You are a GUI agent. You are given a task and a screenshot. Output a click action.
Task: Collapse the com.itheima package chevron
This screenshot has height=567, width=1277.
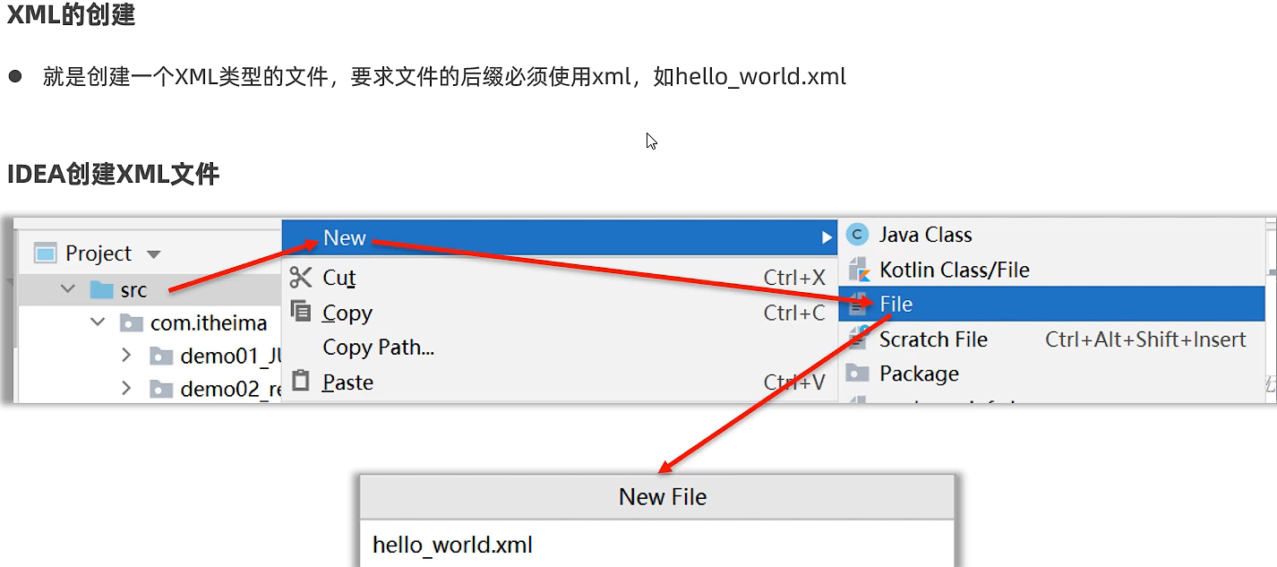tap(98, 322)
